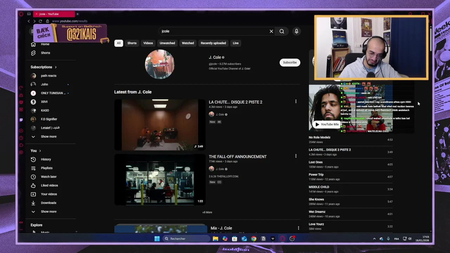This screenshot has width=450, height=253.
Task: Play Lost Ones in the mix list
Action: click(351, 164)
